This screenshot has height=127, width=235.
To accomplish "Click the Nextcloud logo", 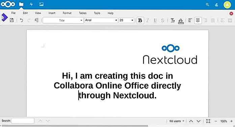I will coord(8,4).
